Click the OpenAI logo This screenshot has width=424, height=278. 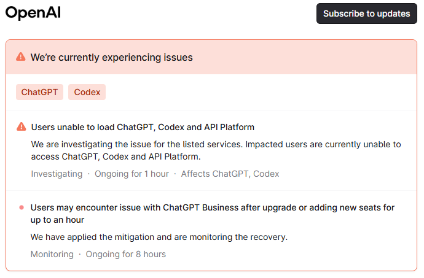(33, 14)
